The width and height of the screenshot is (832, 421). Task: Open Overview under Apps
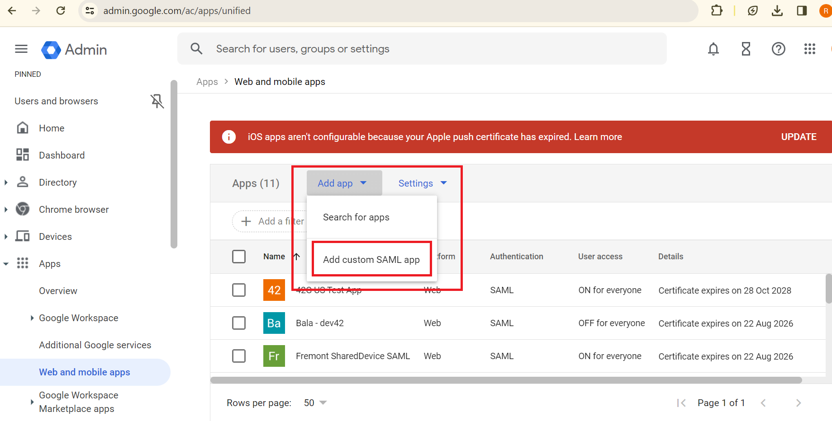(58, 291)
